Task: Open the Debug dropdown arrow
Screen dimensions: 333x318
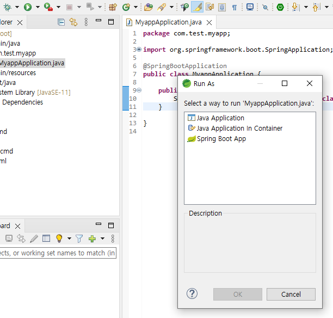Action: coord(17,7)
